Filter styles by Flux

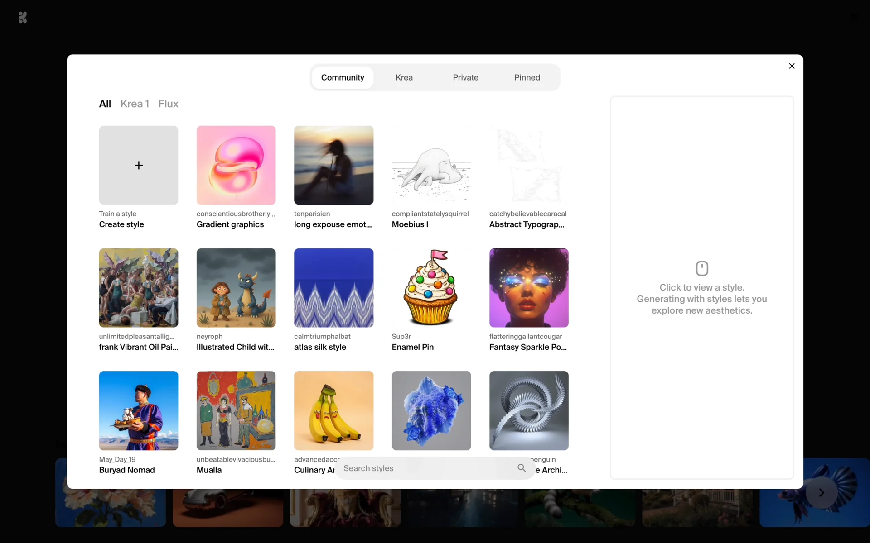click(x=168, y=104)
